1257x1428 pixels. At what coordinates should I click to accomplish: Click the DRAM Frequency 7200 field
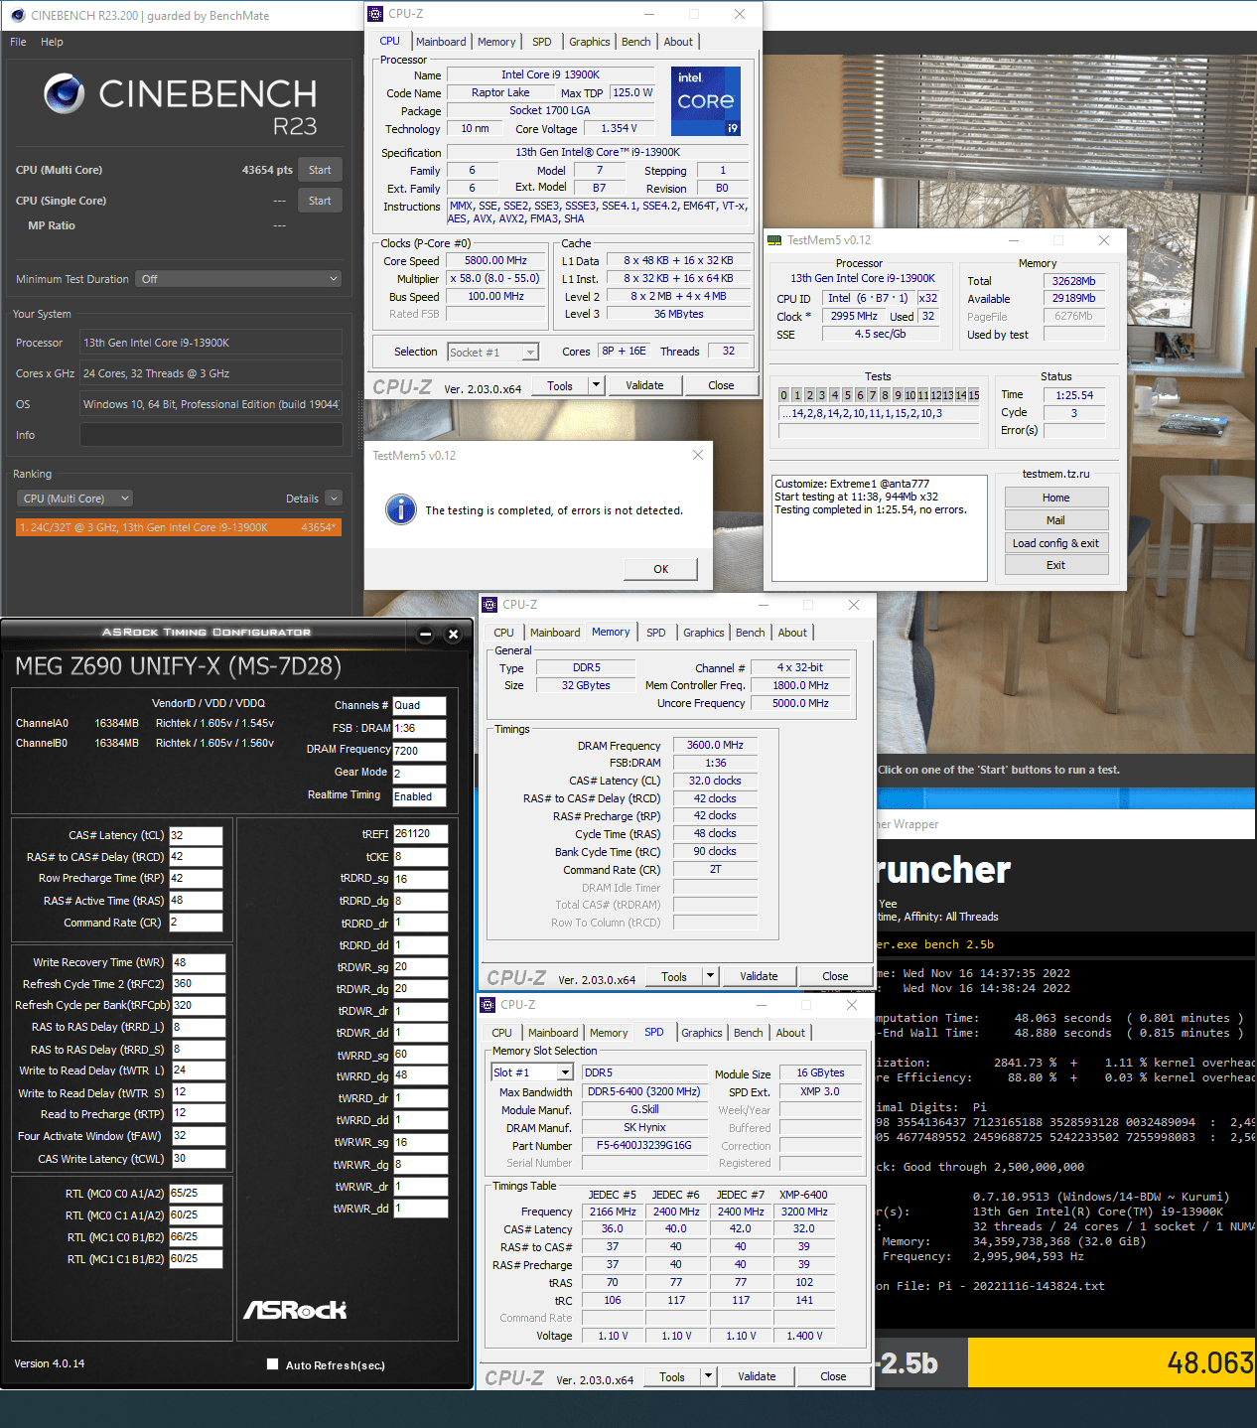pos(419,751)
